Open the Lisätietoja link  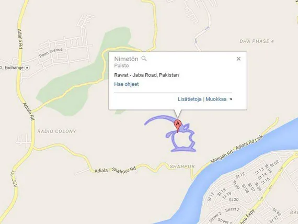pyautogui.click(x=189, y=99)
